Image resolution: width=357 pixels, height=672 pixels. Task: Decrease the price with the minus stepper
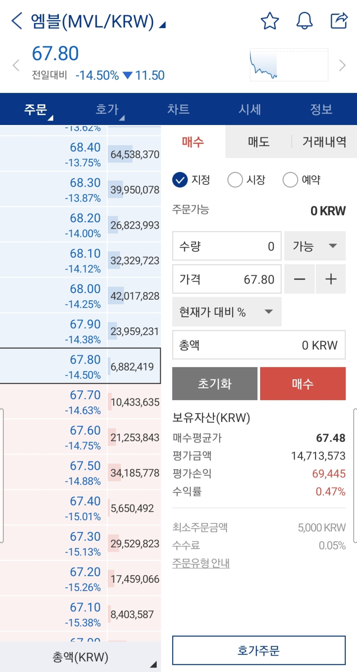pyautogui.click(x=299, y=279)
